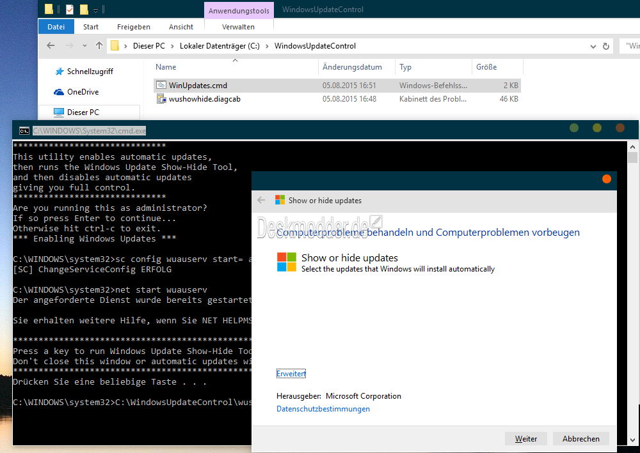Close the Show or hide updates dialog
Image resolution: width=640 pixels, height=453 pixels.
(607, 179)
